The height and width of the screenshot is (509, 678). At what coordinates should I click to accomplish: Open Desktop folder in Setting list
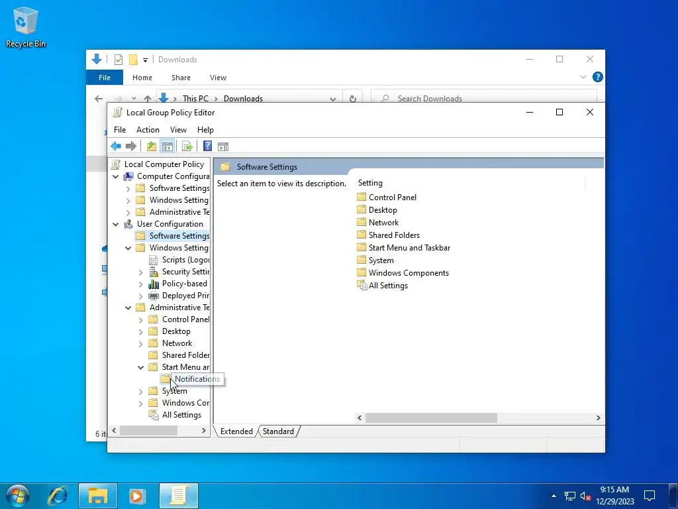[383, 210]
